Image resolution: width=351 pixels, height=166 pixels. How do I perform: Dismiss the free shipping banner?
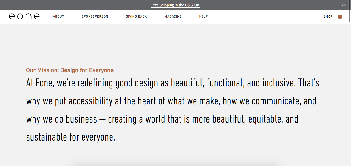(344, 4)
